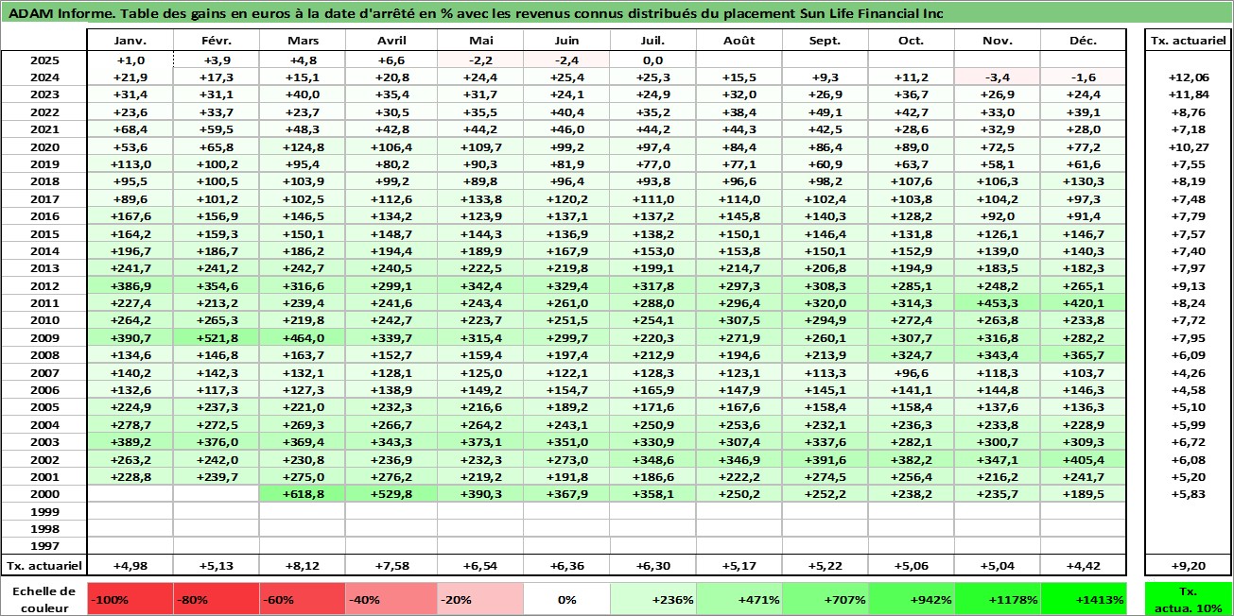The height and width of the screenshot is (616, 1234).
Task: Click the 'Tx. actuariel' column header
Action: [1189, 42]
